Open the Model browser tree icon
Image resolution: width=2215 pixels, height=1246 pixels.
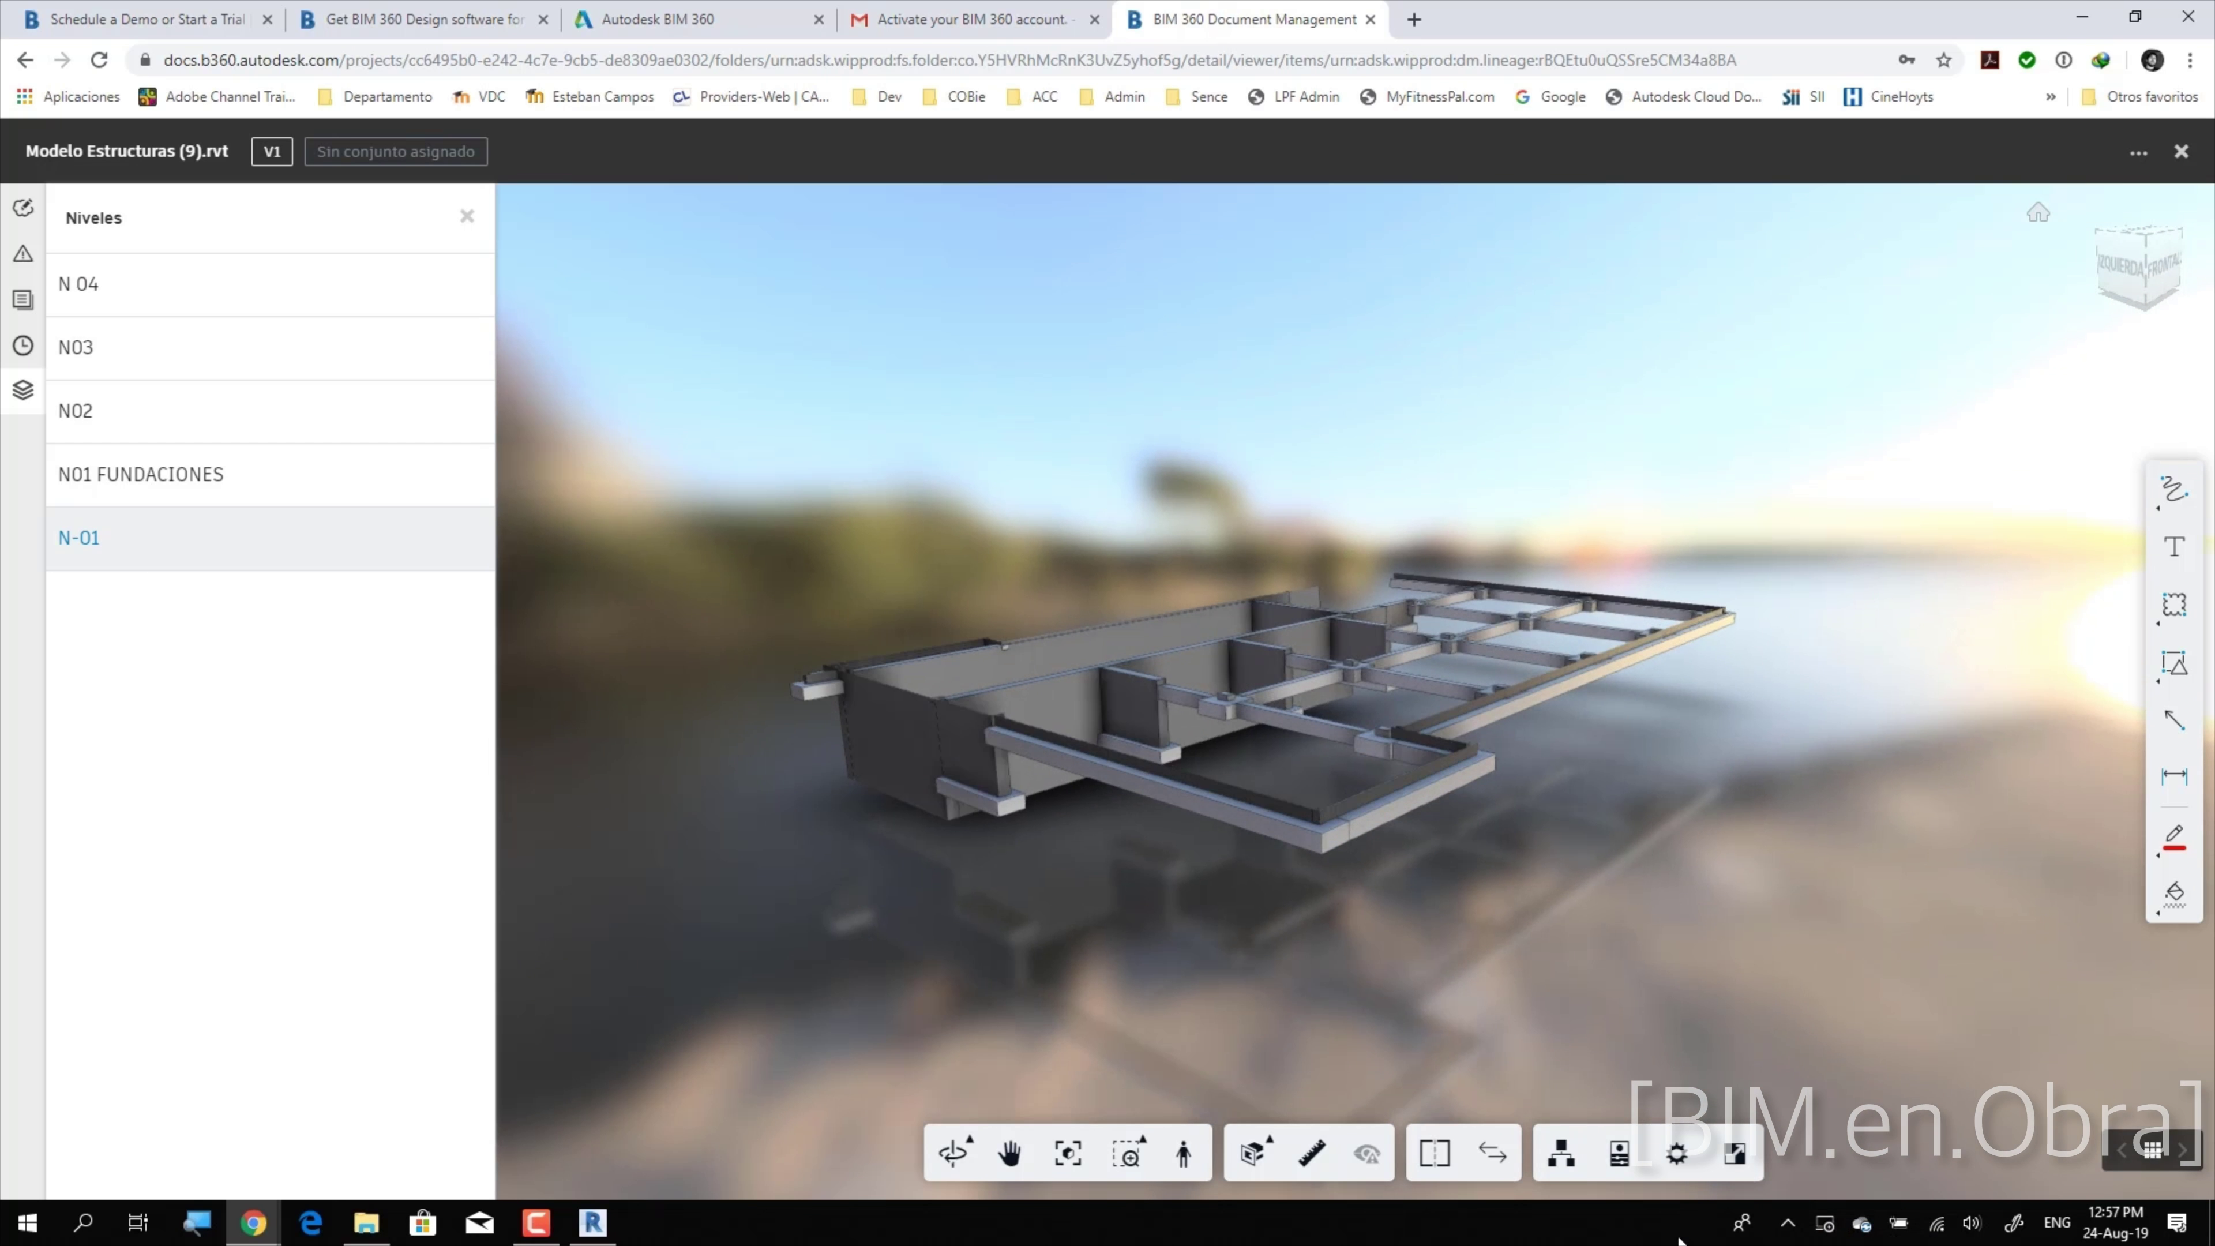(1561, 1153)
